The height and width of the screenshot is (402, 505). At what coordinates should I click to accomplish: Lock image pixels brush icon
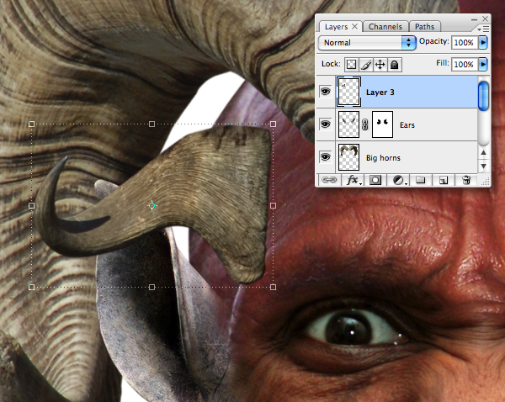tap(366, 65)
